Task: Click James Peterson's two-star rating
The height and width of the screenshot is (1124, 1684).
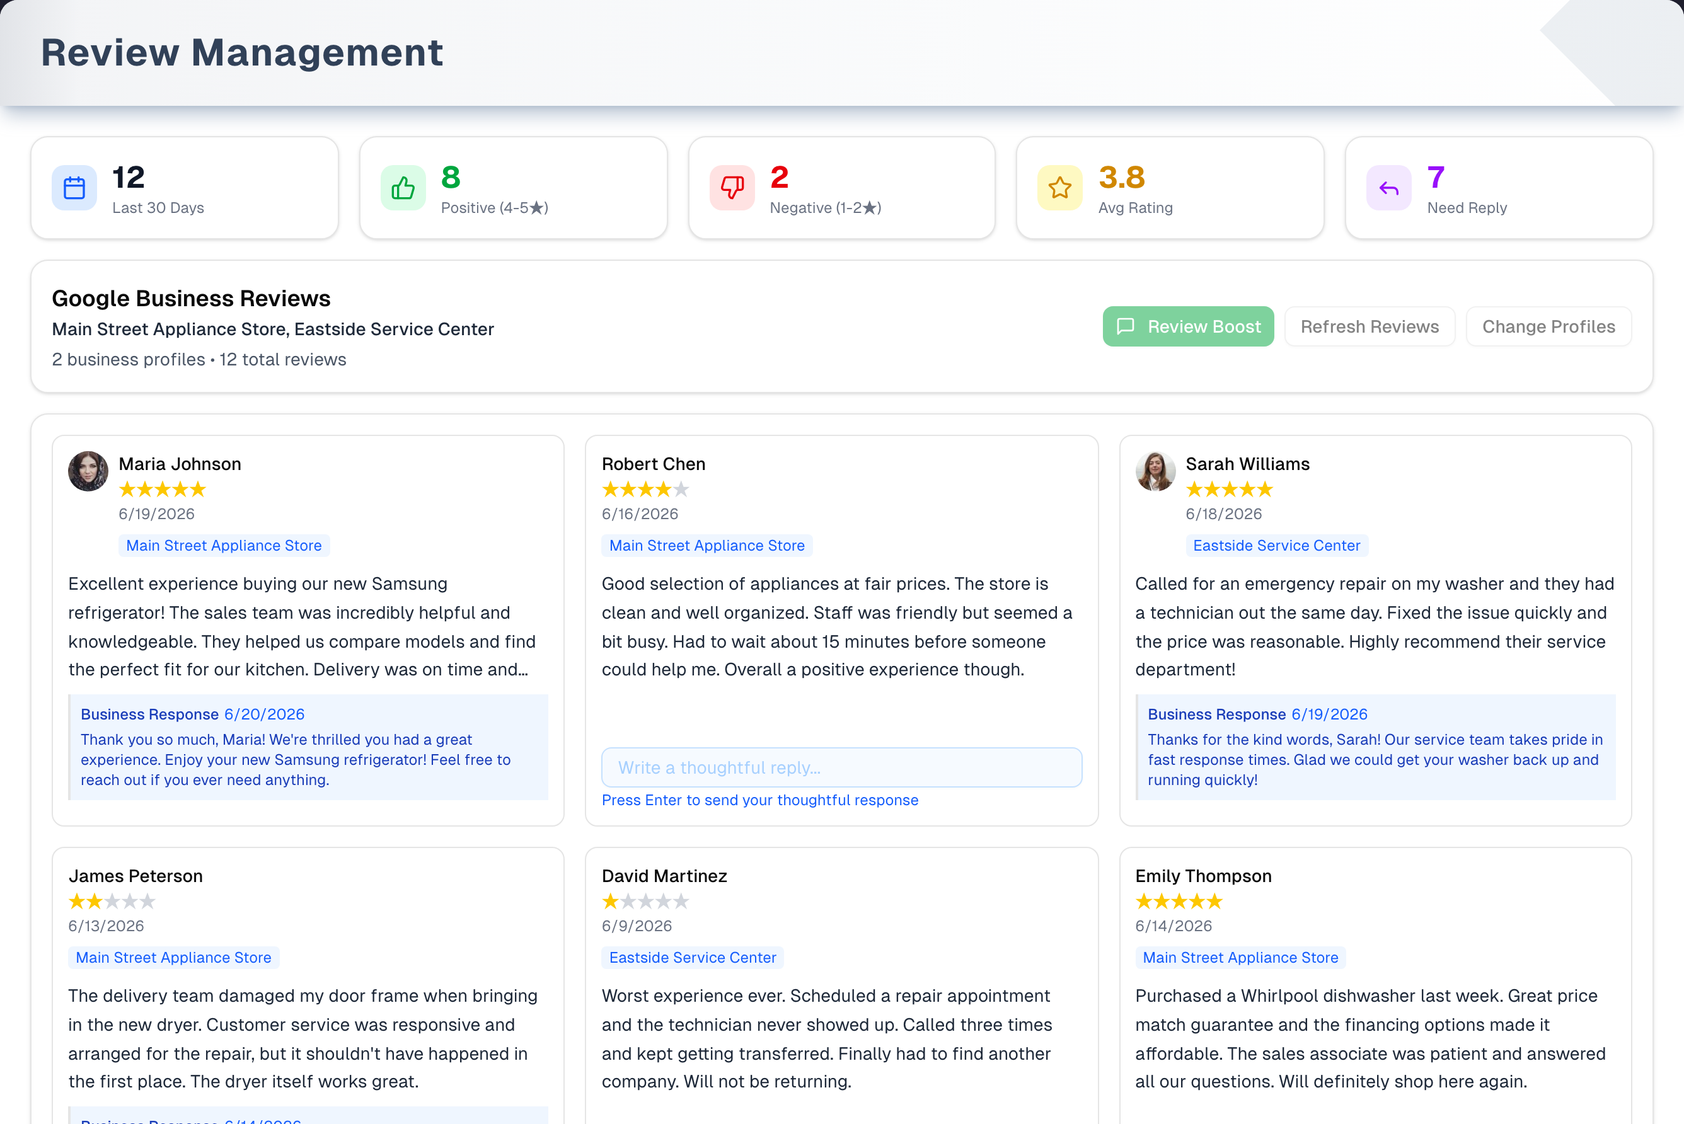Action: (112, 901)
